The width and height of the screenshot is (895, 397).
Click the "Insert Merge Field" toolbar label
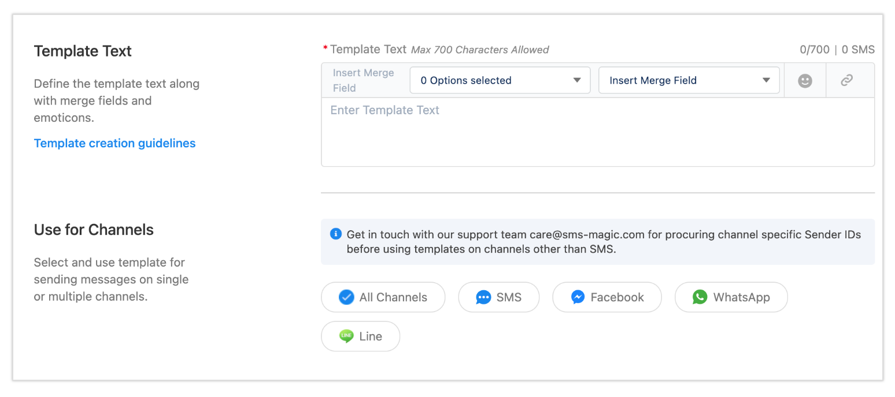pos(364,80)
